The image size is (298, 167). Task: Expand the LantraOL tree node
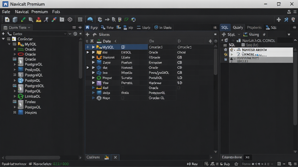pos(15,96)
